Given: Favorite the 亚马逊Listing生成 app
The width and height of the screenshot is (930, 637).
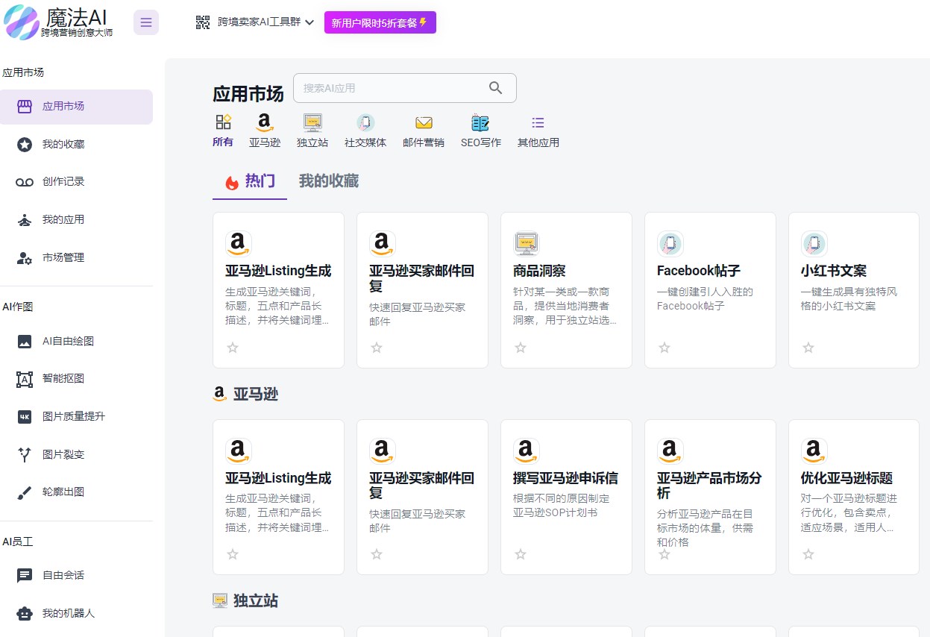Looking at the screenshot, I should pos(232,348).
